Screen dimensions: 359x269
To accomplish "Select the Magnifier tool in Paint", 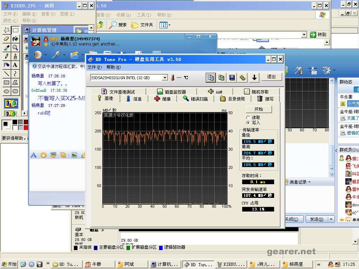I will pyautogui.click(x=15, y=47).
